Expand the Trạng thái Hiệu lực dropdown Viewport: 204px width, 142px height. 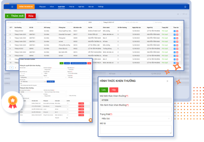(136, 119)
